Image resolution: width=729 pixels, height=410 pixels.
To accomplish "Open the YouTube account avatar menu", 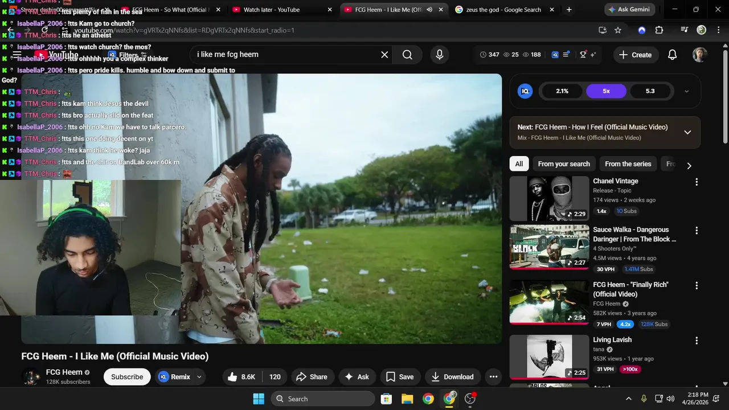I will click(700, 55).
